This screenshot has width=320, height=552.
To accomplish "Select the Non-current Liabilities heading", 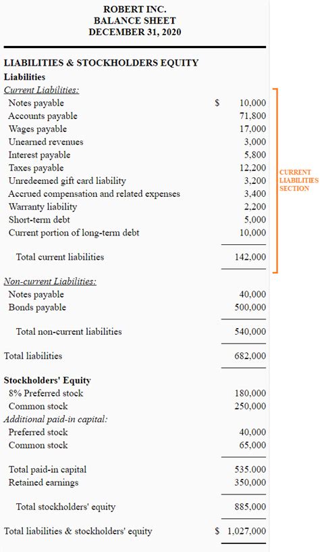I will click(x=50, y=281).
